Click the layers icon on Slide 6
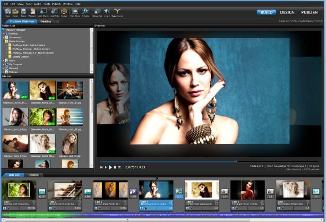The height and width of the screenshot is (222, 326). coord(237,208)
